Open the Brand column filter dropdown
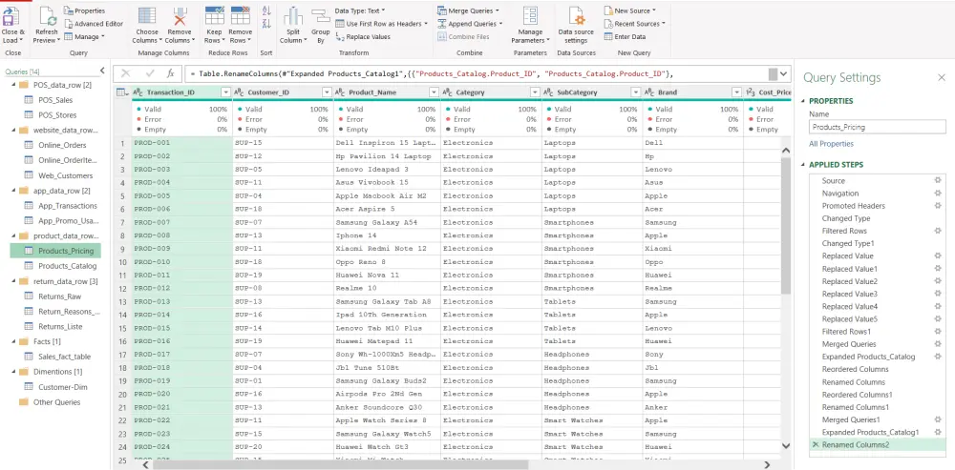The height and width of the screenshot is (470, 955). [736, 92]
